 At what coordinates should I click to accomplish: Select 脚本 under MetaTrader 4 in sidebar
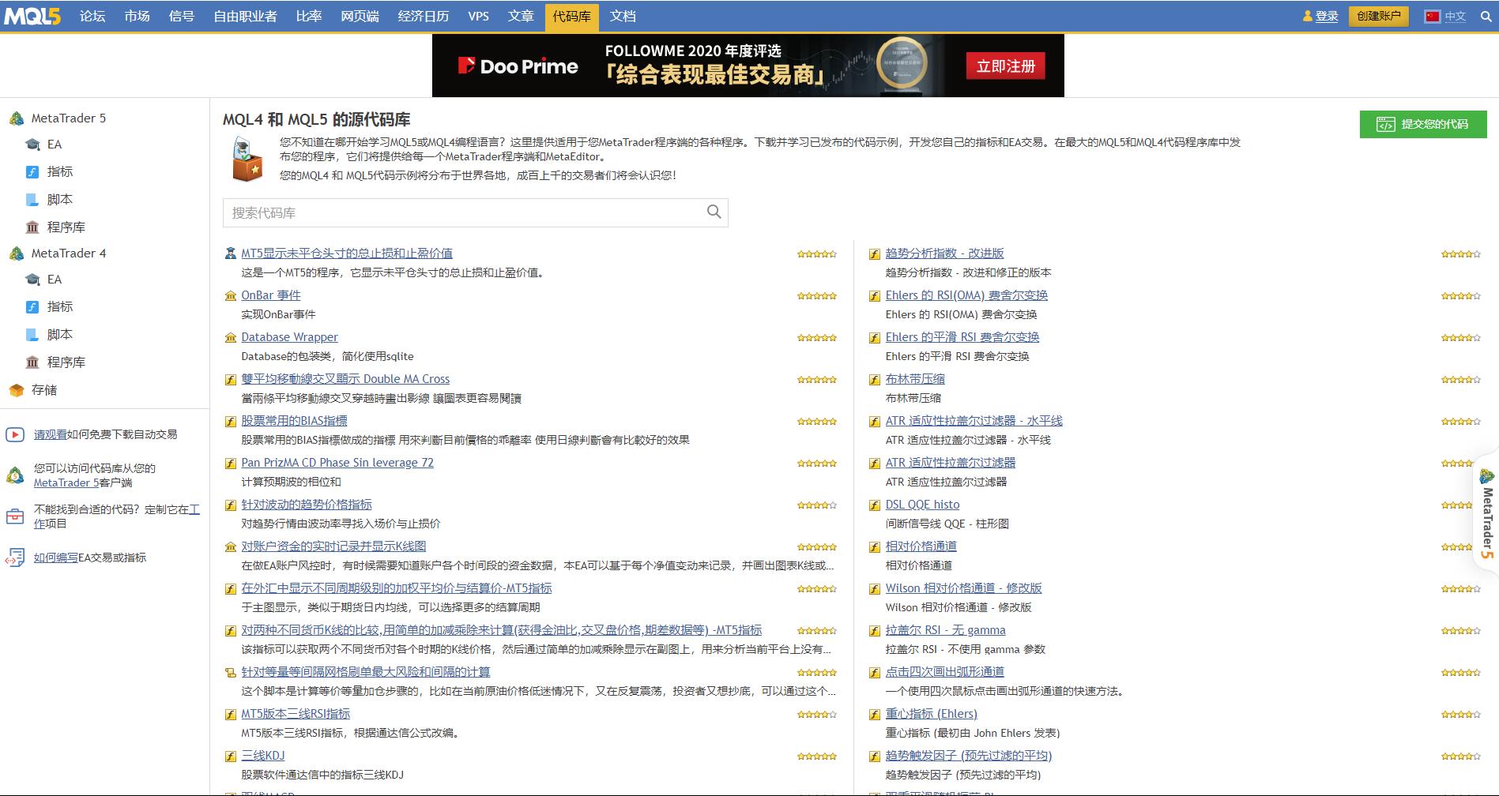pos(60,334)
